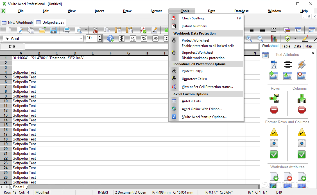The image size is (317, 195).
Task: Open AutoFill Lists menu item
Action: pyautogui.click(x=206, y=101)
